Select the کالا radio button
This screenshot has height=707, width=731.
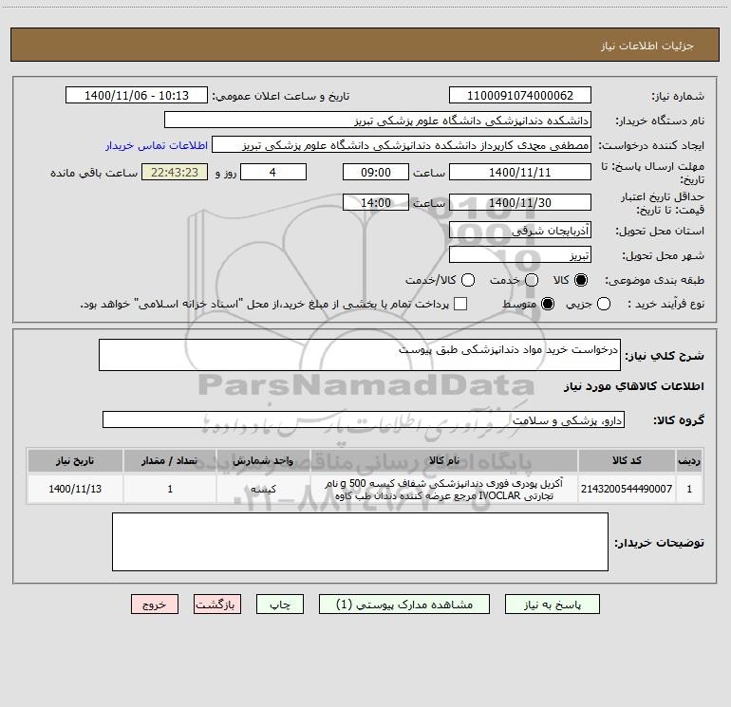point(581,280)
